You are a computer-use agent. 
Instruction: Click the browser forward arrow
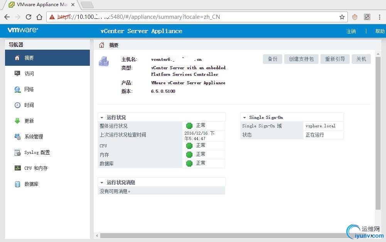18,17
